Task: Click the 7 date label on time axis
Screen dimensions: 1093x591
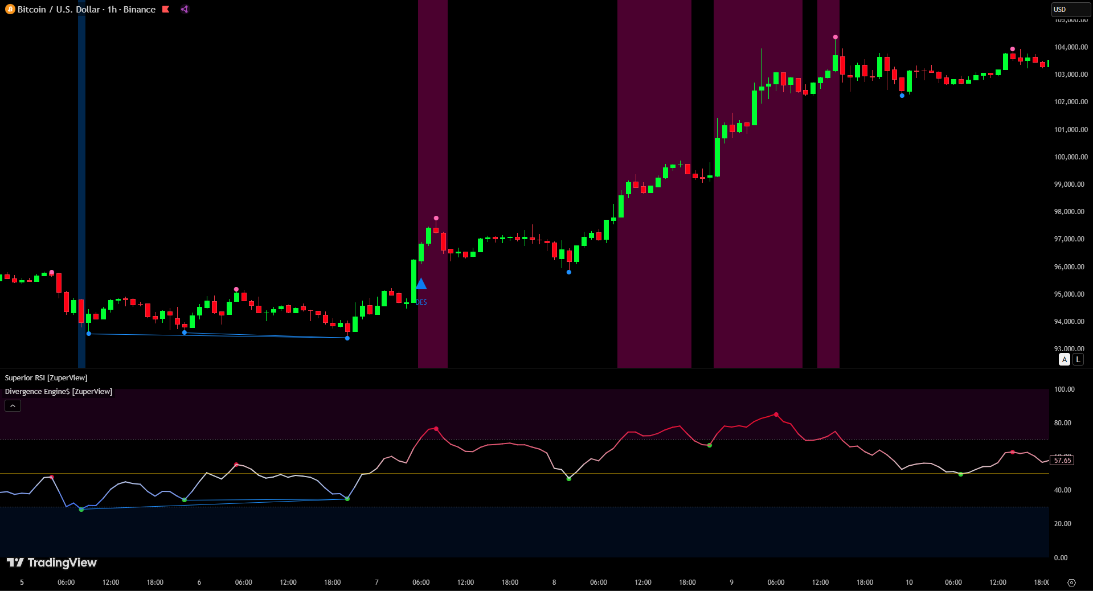Action: click(376, 582)
